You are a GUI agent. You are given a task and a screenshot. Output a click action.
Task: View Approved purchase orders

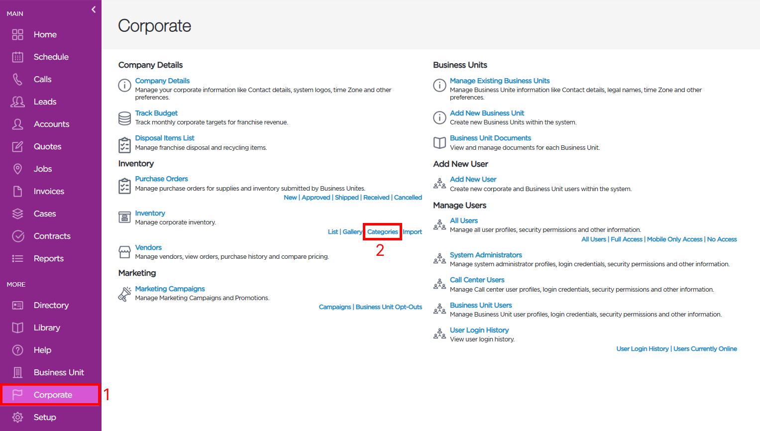(x=316, y=198)
